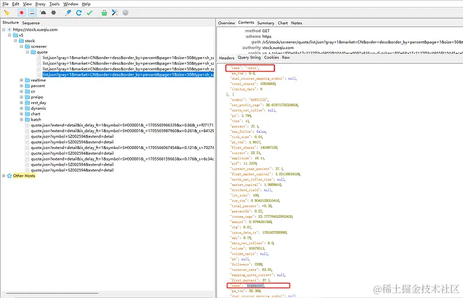Open the Help menu

pos(86,4)
